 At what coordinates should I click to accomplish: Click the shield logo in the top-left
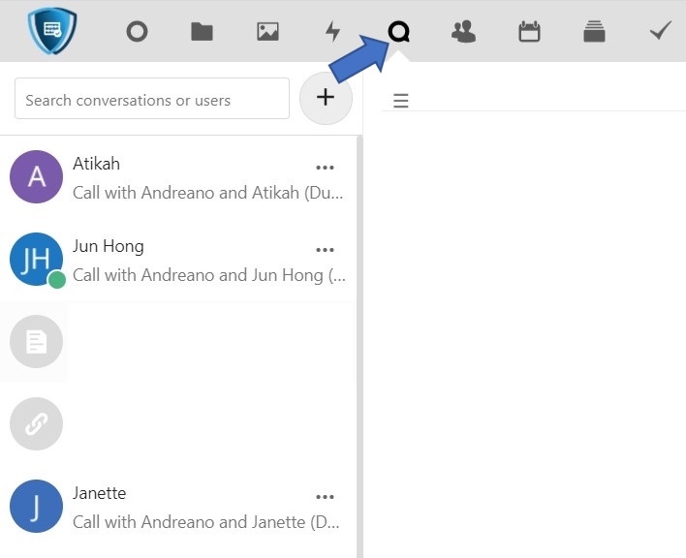click(51, 31)
